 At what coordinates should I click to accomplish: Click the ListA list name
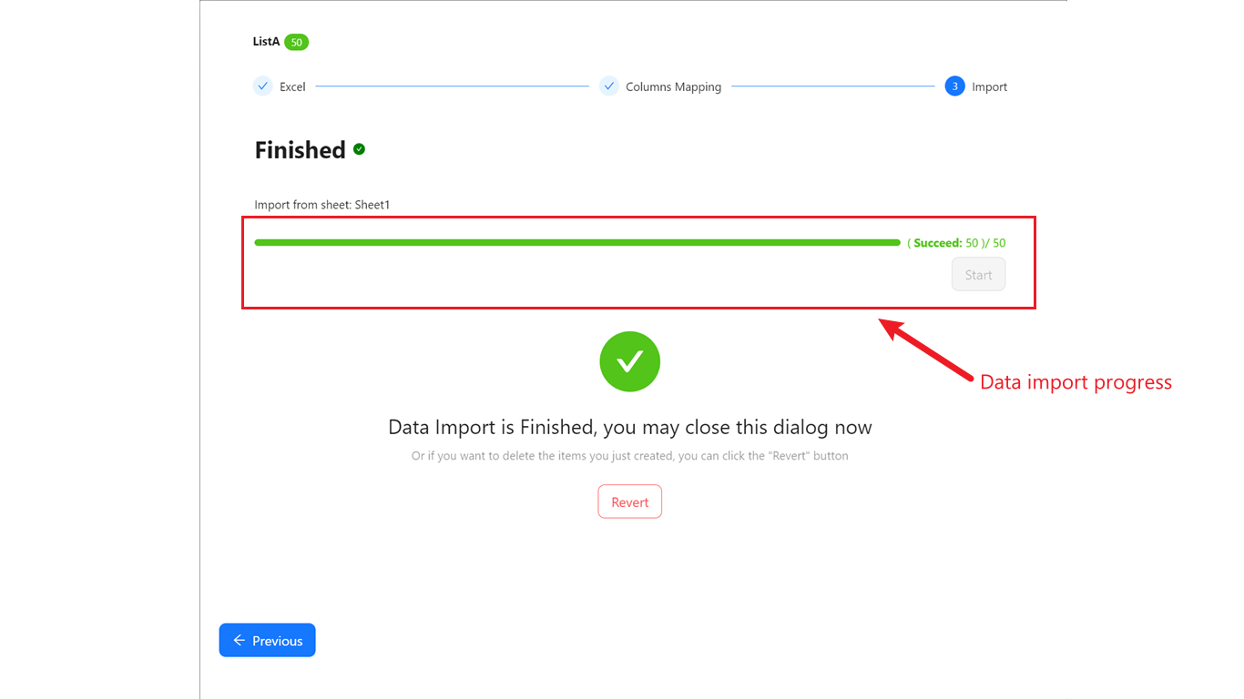tap(266, 42)
